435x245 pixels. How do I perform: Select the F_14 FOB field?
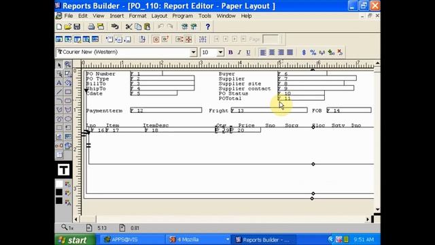tap(349, 110)
